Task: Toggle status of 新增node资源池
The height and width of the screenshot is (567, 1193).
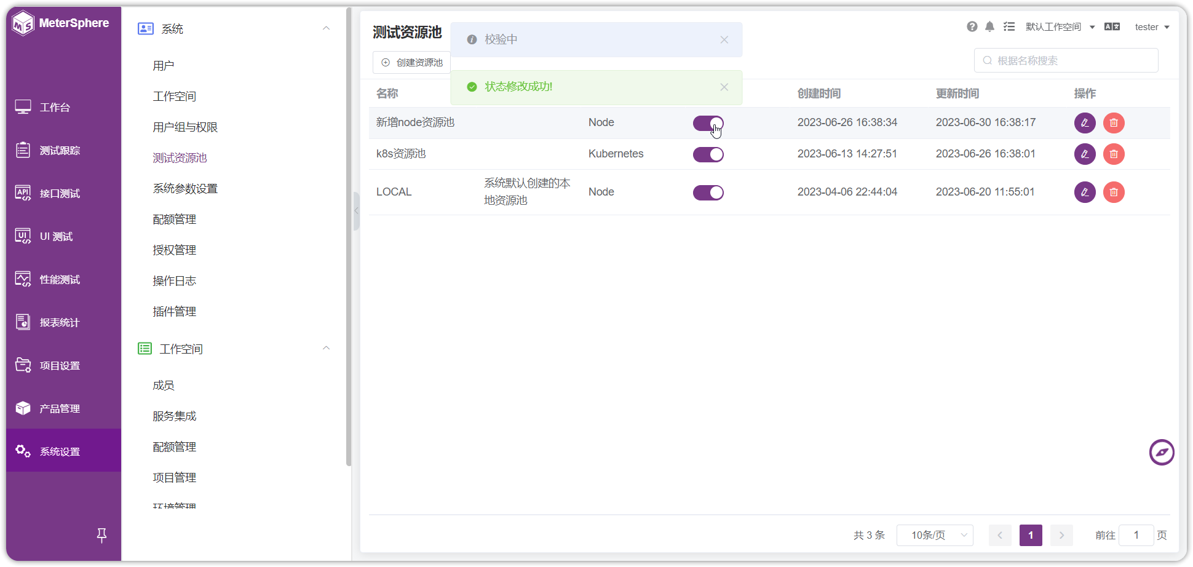Action: (x=708, y=123)
